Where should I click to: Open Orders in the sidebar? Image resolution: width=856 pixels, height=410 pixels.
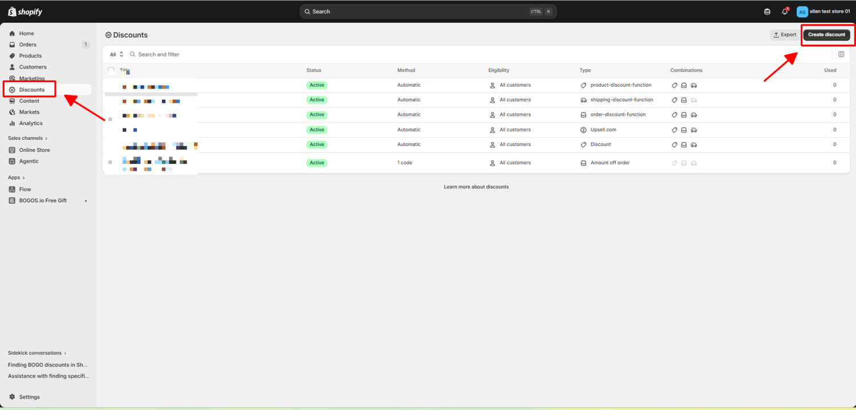click(x=27, y=45)
